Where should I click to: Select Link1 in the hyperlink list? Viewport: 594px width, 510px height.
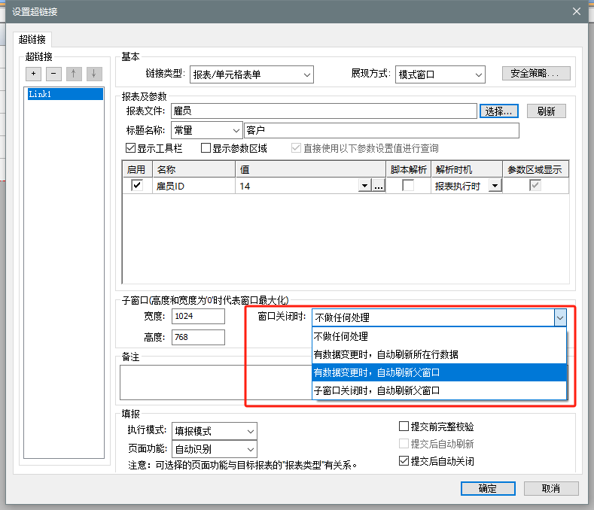coord(63,94)
